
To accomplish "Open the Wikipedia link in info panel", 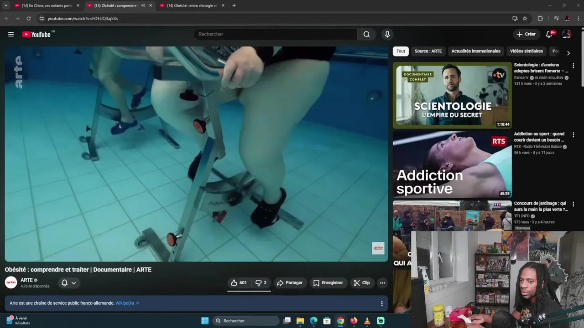I will [127, 303].
